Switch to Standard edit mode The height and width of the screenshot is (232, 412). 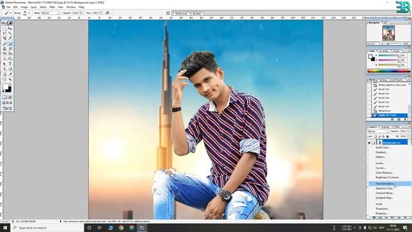pyautogui.click(x=5, y=97)
